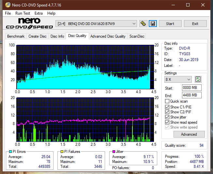This screenshot has height=174, width=213.
Task: Open the Run Test menu
Action: pyautogui.click(x=23, y=13)
